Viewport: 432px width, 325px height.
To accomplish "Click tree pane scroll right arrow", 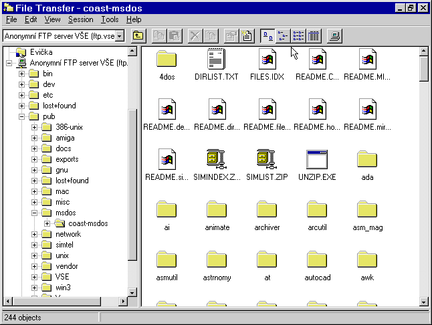I will click(123, 302).
